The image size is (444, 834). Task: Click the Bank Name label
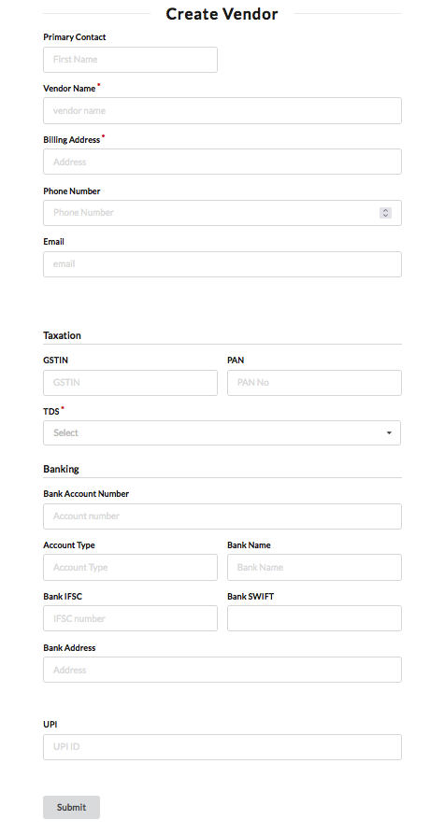[x=250, y=545]
